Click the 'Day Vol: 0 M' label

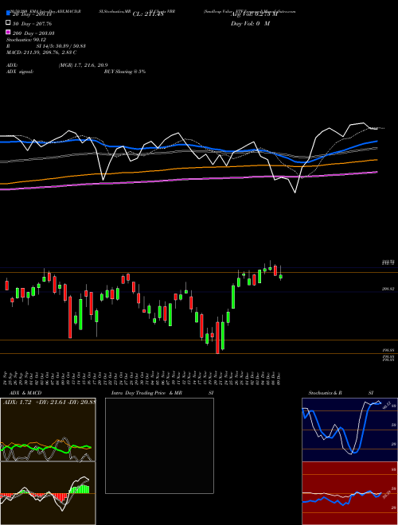(250, 24)
